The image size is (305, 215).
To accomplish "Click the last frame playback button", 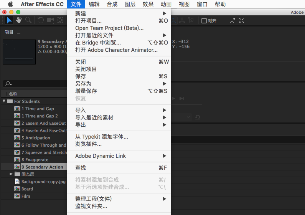I will 182,98.
